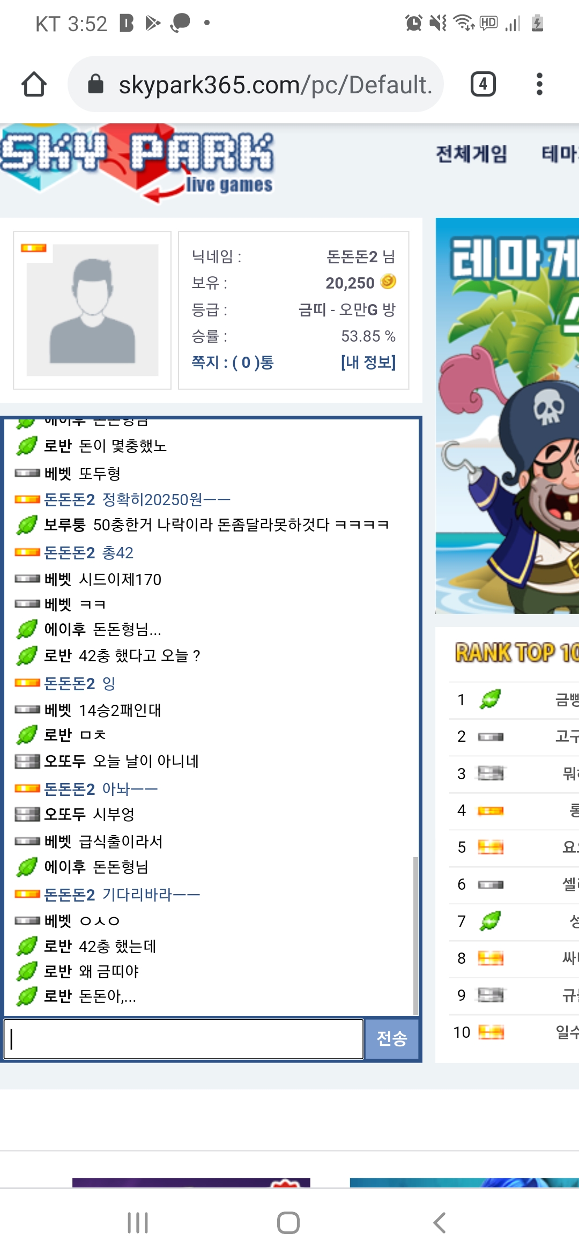
Task: Open the browser tab switcher showing 4
Action: [483, 84]
